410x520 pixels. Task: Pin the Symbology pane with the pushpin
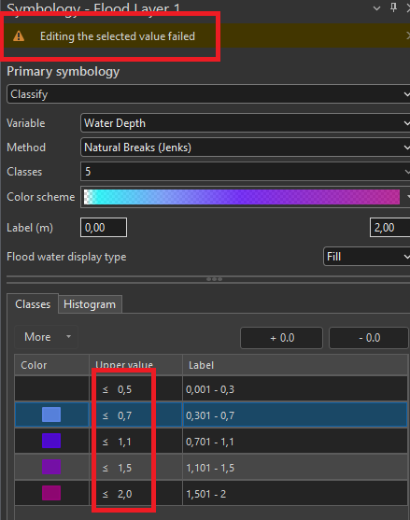coord(393,7)
